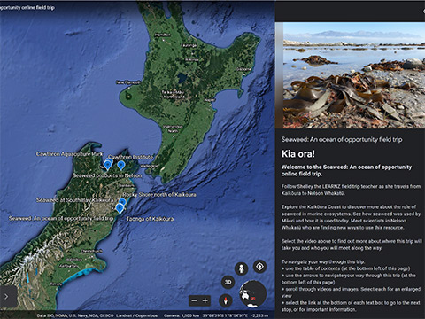
Task: Click 'Explore the Kaikōura Coast' paragraph
Action: tap(351, 217)
